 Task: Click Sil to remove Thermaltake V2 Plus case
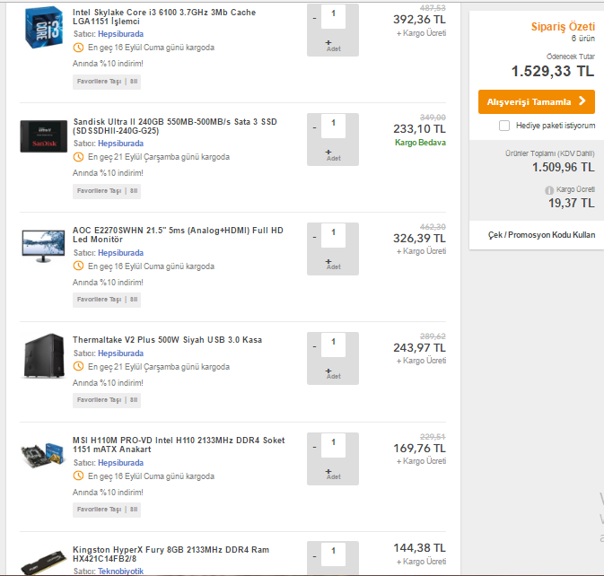click(134, 400)
